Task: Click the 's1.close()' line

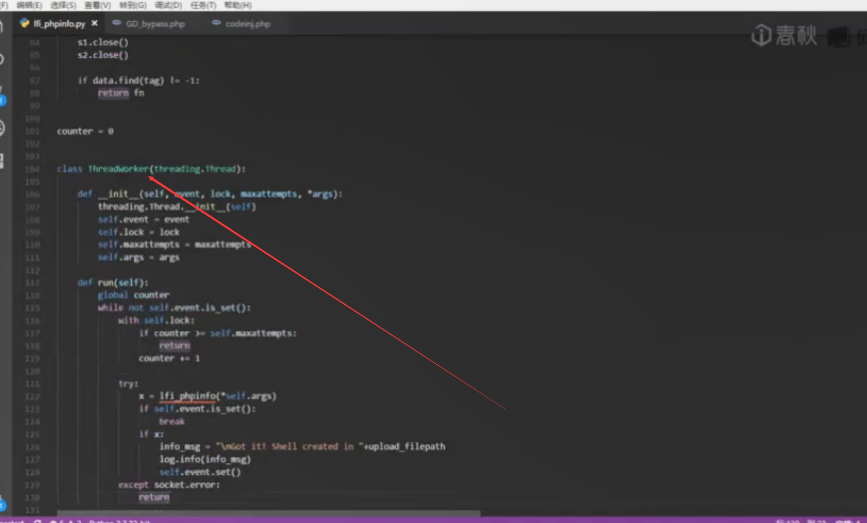Action: tap(103, 42)
